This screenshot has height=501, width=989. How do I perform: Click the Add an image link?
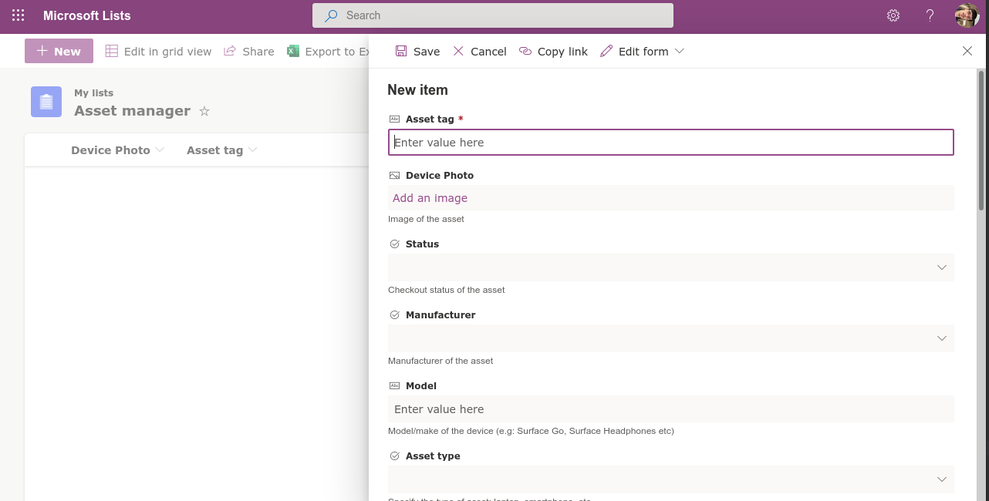(430, 198)
